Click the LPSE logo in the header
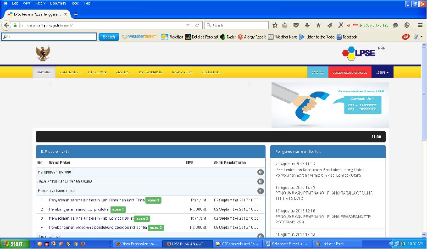Viewport: 427px width, 249px height. 359,53
